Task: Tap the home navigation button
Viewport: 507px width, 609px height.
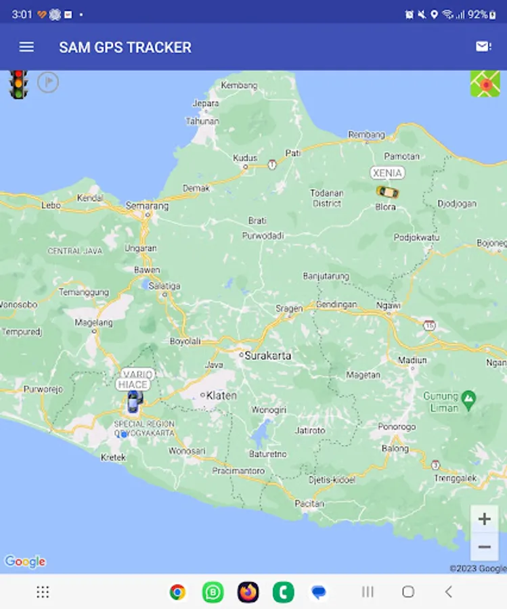Action: click(x=408, y=592)
